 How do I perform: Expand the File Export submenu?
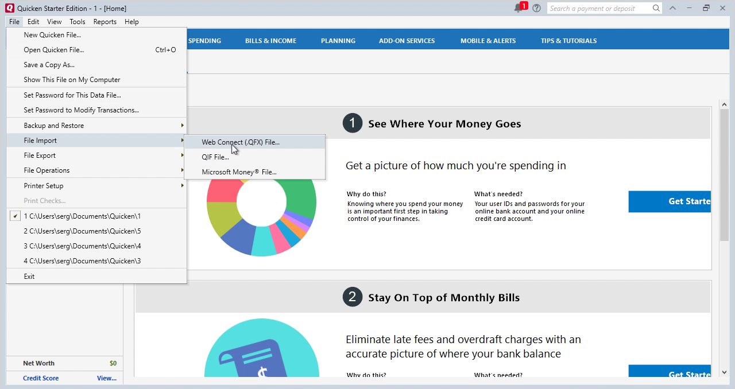tap(96, 155)
